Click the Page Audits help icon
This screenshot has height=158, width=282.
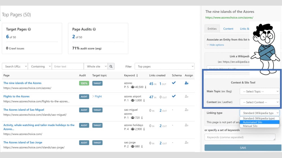(x=94, y=29)
